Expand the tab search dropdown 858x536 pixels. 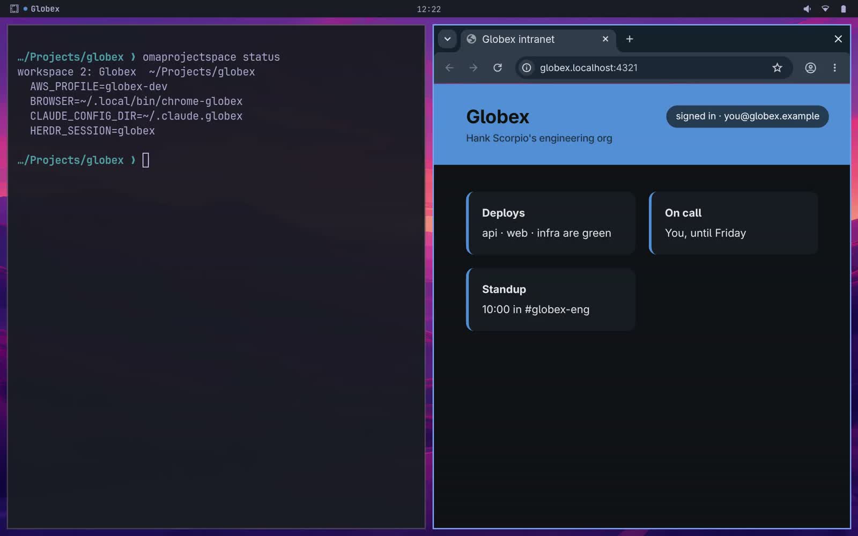click(447, 39)
